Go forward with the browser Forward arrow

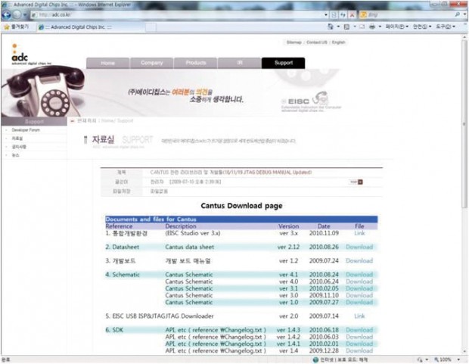pos(17,14)
